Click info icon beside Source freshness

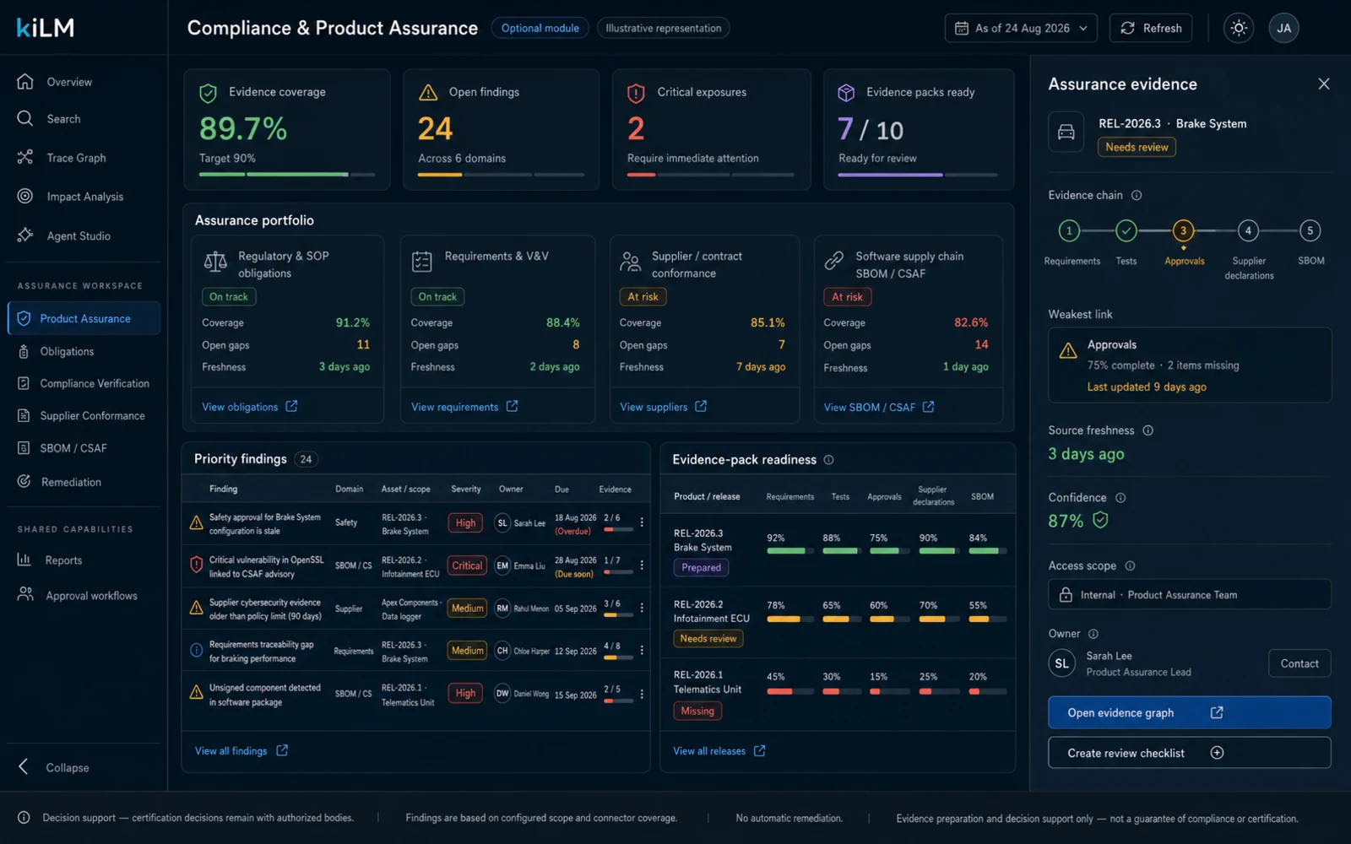pos(1148,430)
